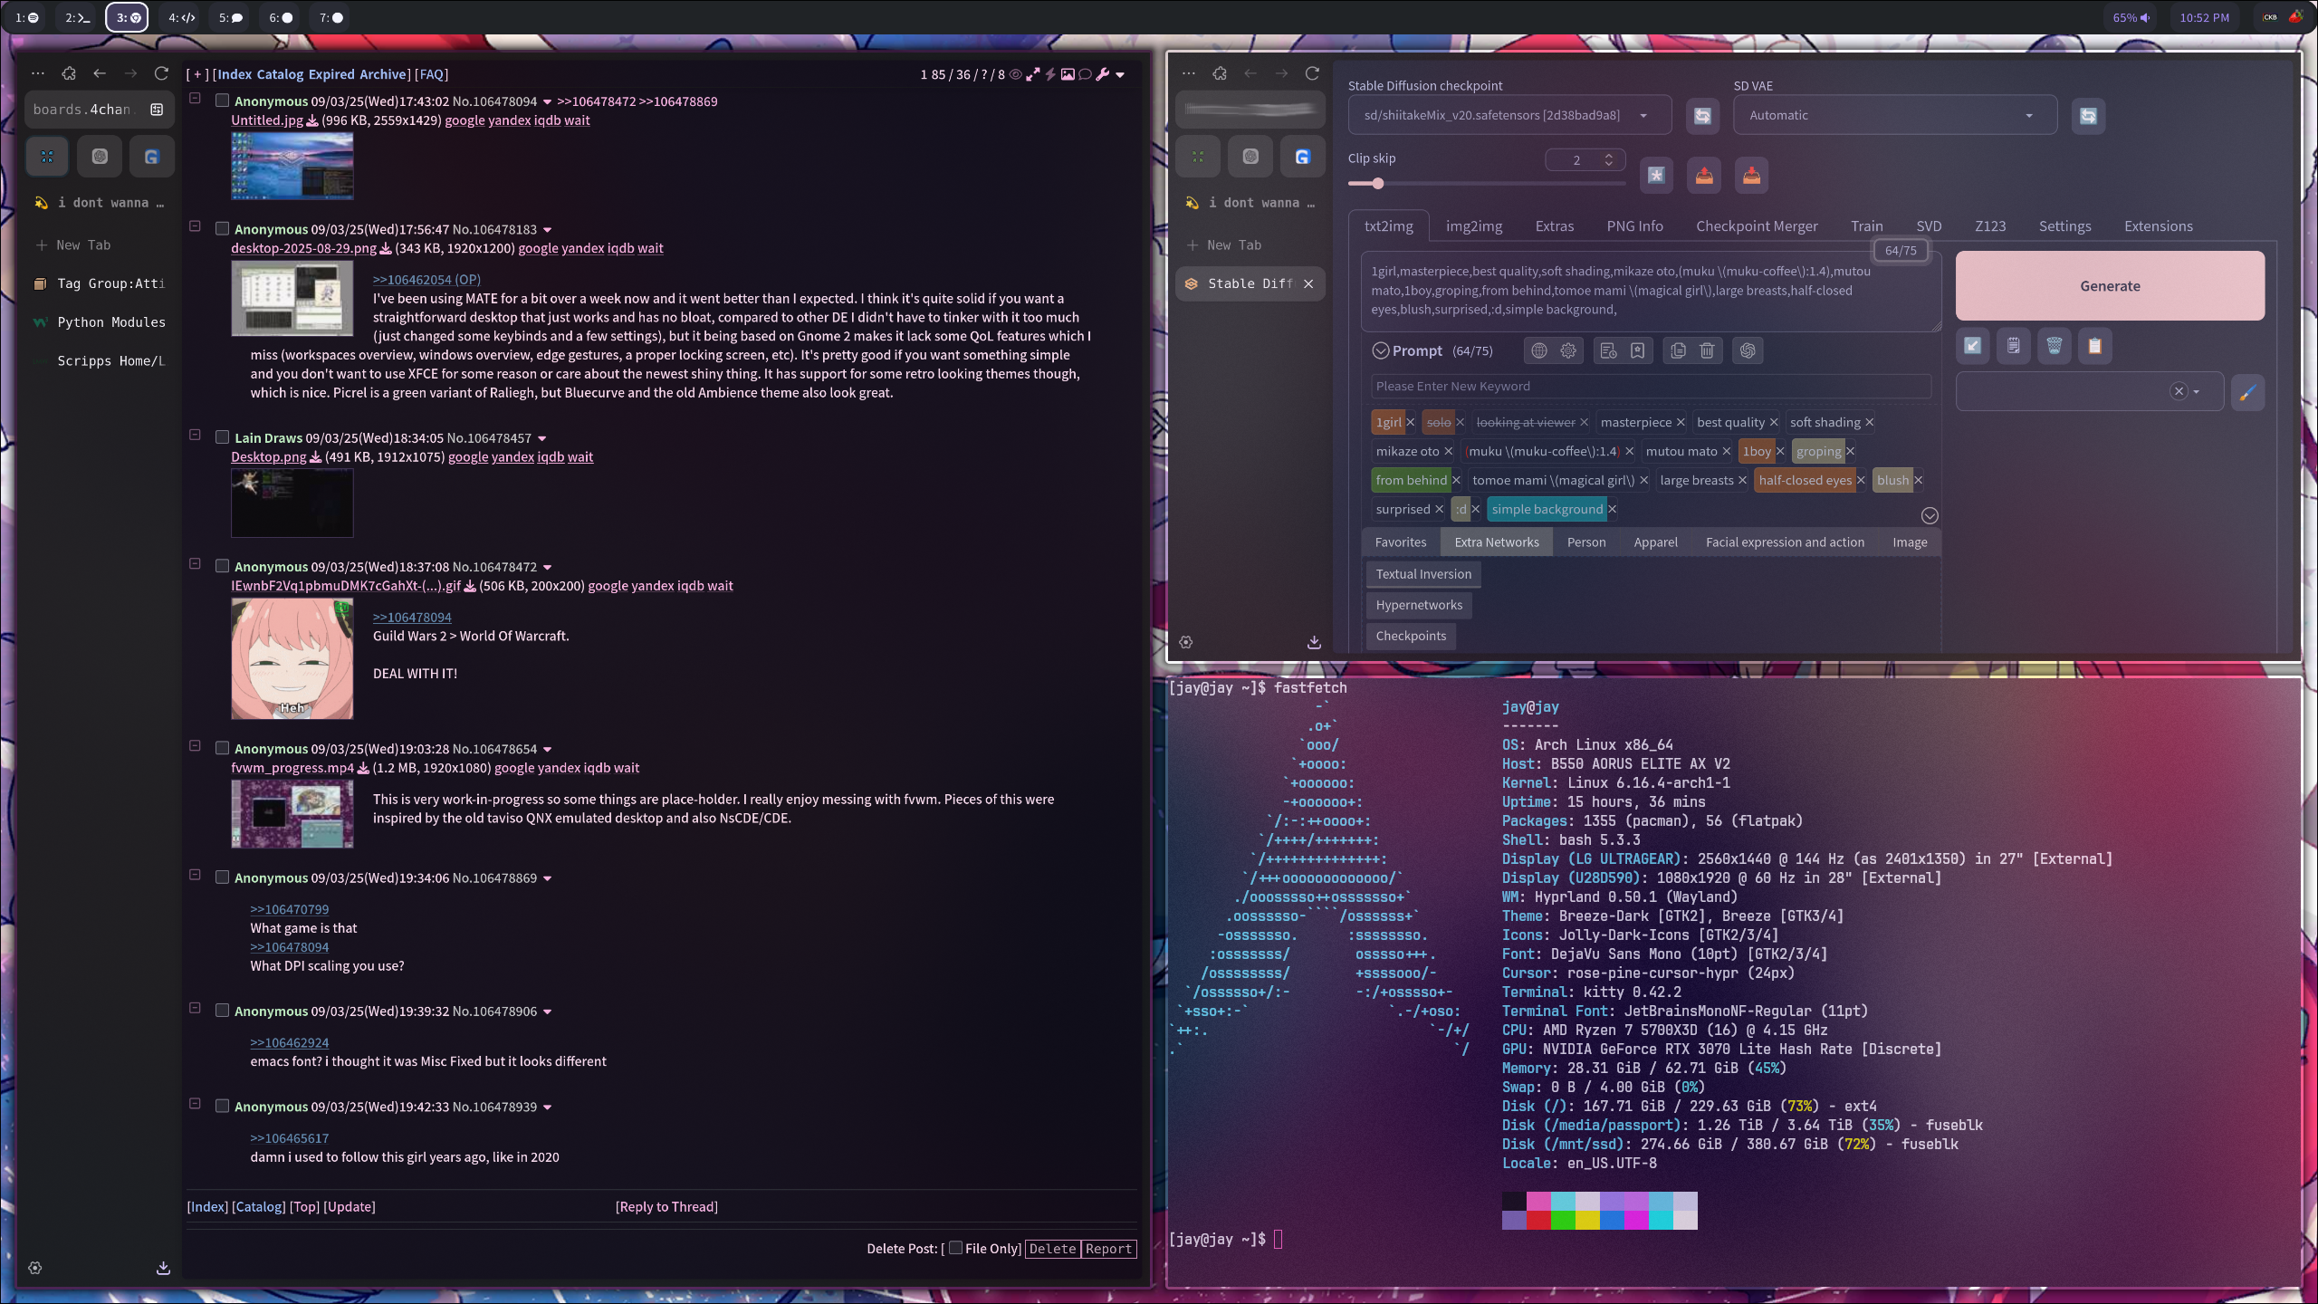The image size is (2318, 1304).
Task: Click the globe language icon near Prompt
Action: point(1538,351)
